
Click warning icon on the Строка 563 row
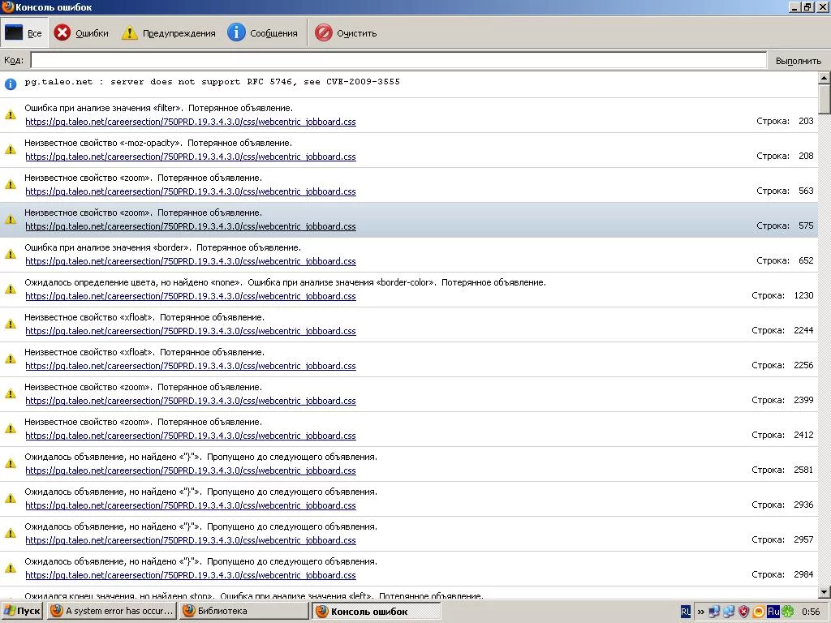pyautogui.click(x=11, y=184)
